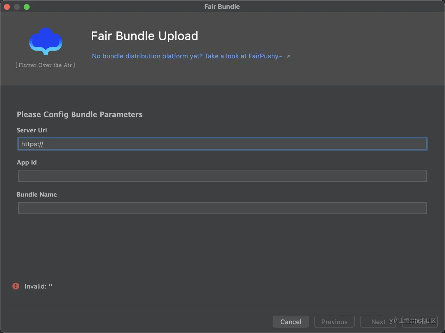Image resolution: width=445 pixels, height=333 pixels.
Task: Click the 'Bundle Name' label
Action: (37, 194)
